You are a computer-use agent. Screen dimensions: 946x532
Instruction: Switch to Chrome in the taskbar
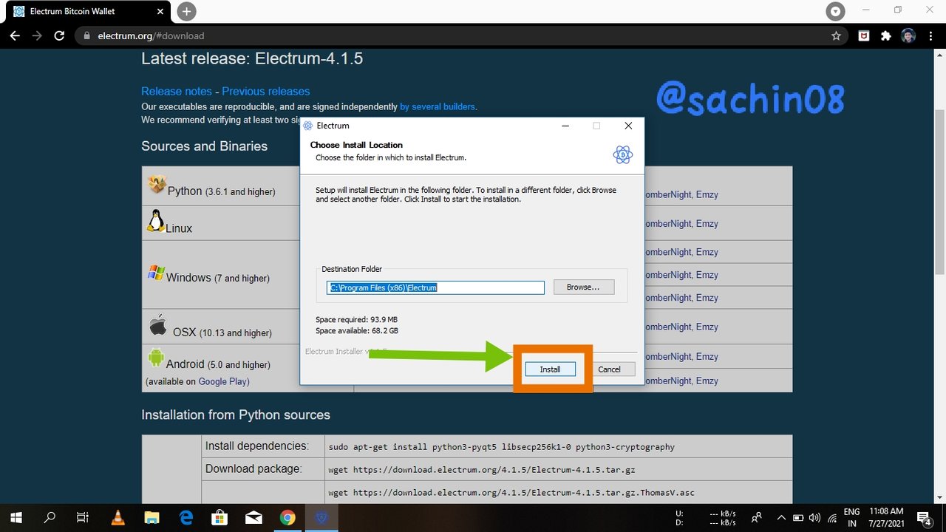[287, 517]
